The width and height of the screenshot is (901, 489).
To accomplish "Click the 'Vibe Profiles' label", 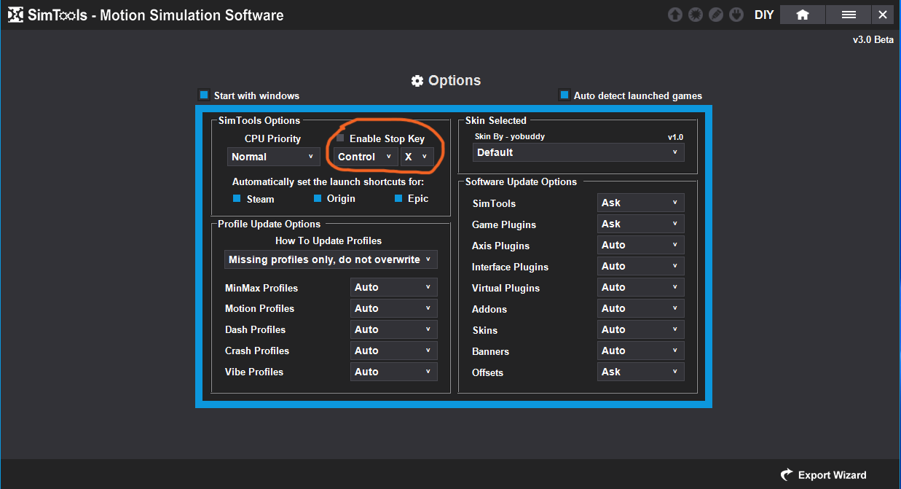I will [x=254, y=372].
